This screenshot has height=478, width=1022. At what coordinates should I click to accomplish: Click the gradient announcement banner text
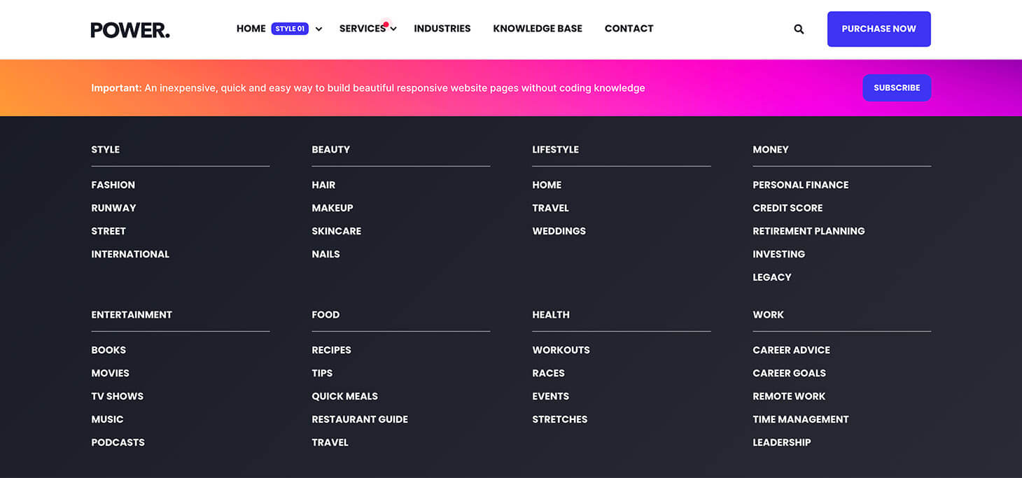click(367, 87)
